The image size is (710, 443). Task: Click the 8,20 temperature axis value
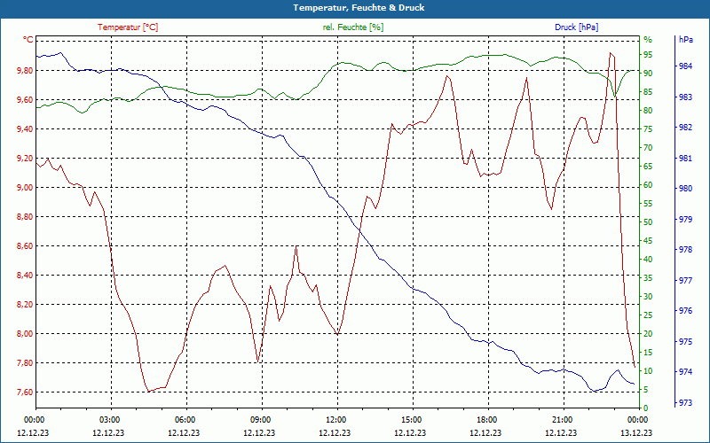(25, 305)
